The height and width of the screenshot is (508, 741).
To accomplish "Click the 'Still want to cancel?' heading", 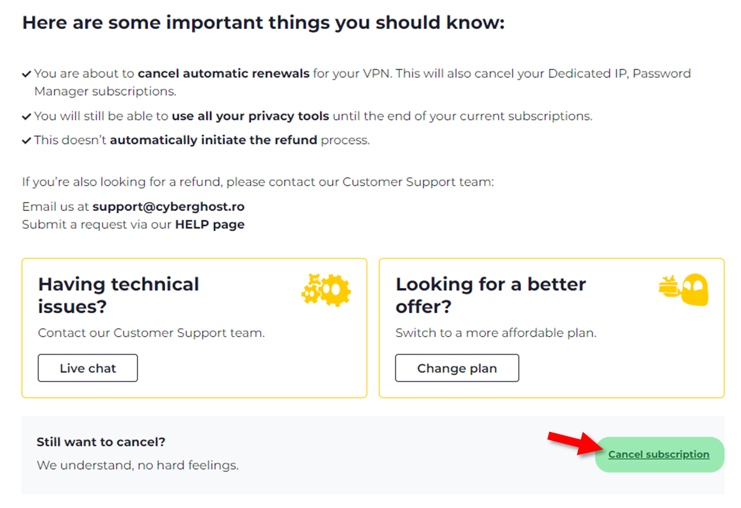I will coord(101,442).
